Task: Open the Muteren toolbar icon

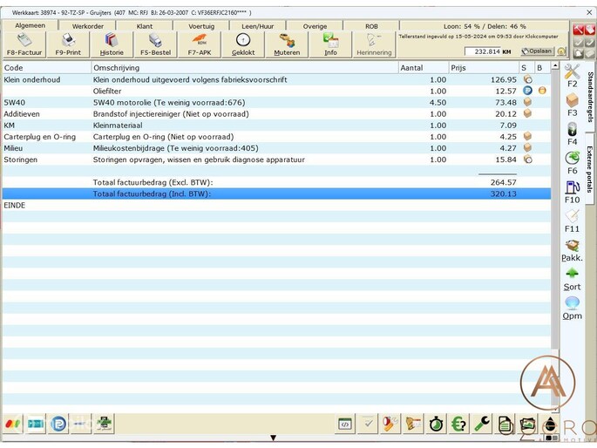Action: click(x=287, y=42)
